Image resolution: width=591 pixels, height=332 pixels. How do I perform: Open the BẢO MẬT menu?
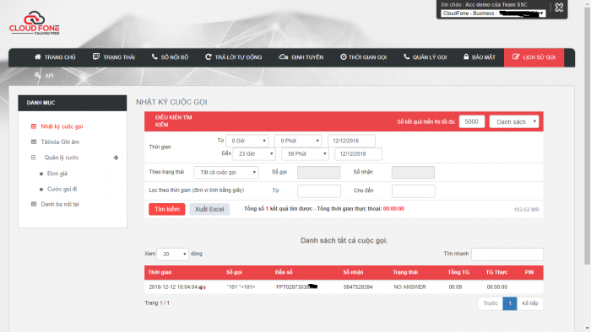point(480,57)
